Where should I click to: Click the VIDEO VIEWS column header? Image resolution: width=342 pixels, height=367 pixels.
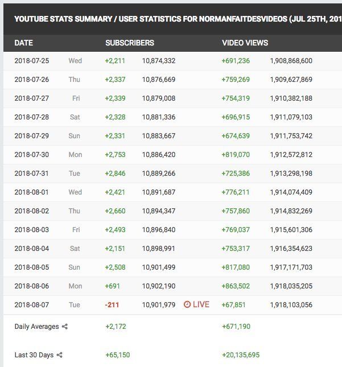pyautogui.click(x=245, y=43)
